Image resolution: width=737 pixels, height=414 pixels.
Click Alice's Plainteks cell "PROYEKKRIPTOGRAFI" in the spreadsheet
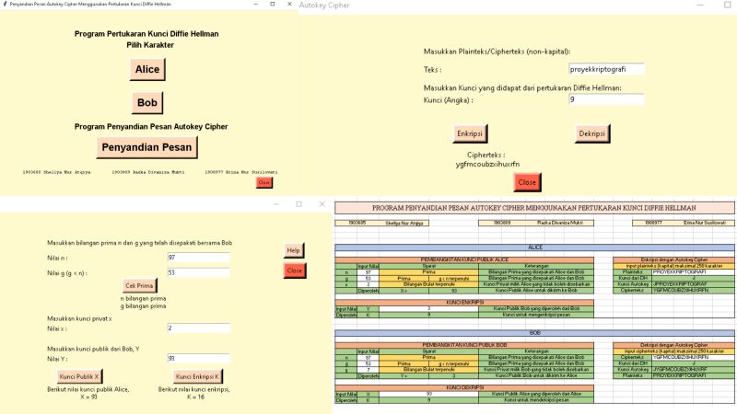(693, 272)
